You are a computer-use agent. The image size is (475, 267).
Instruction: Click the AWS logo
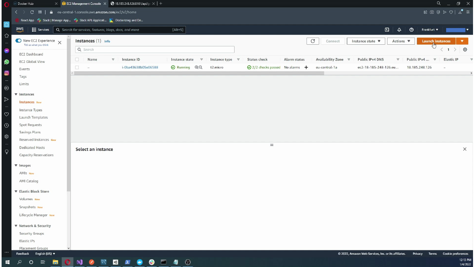[x=20, y=30]
